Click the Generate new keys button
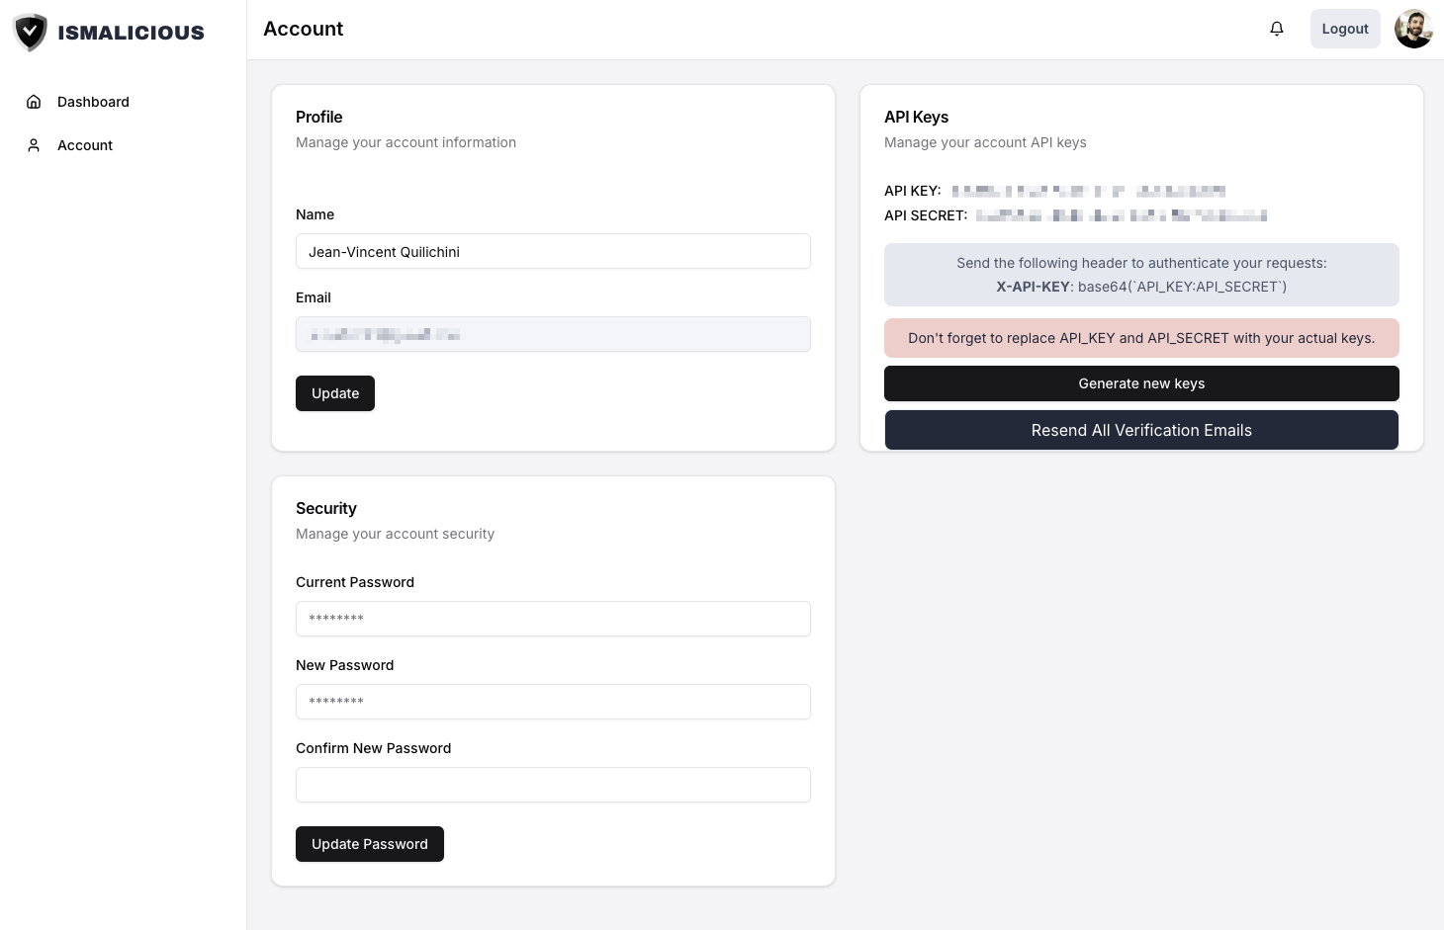1444x930 pixels. 1141,383
